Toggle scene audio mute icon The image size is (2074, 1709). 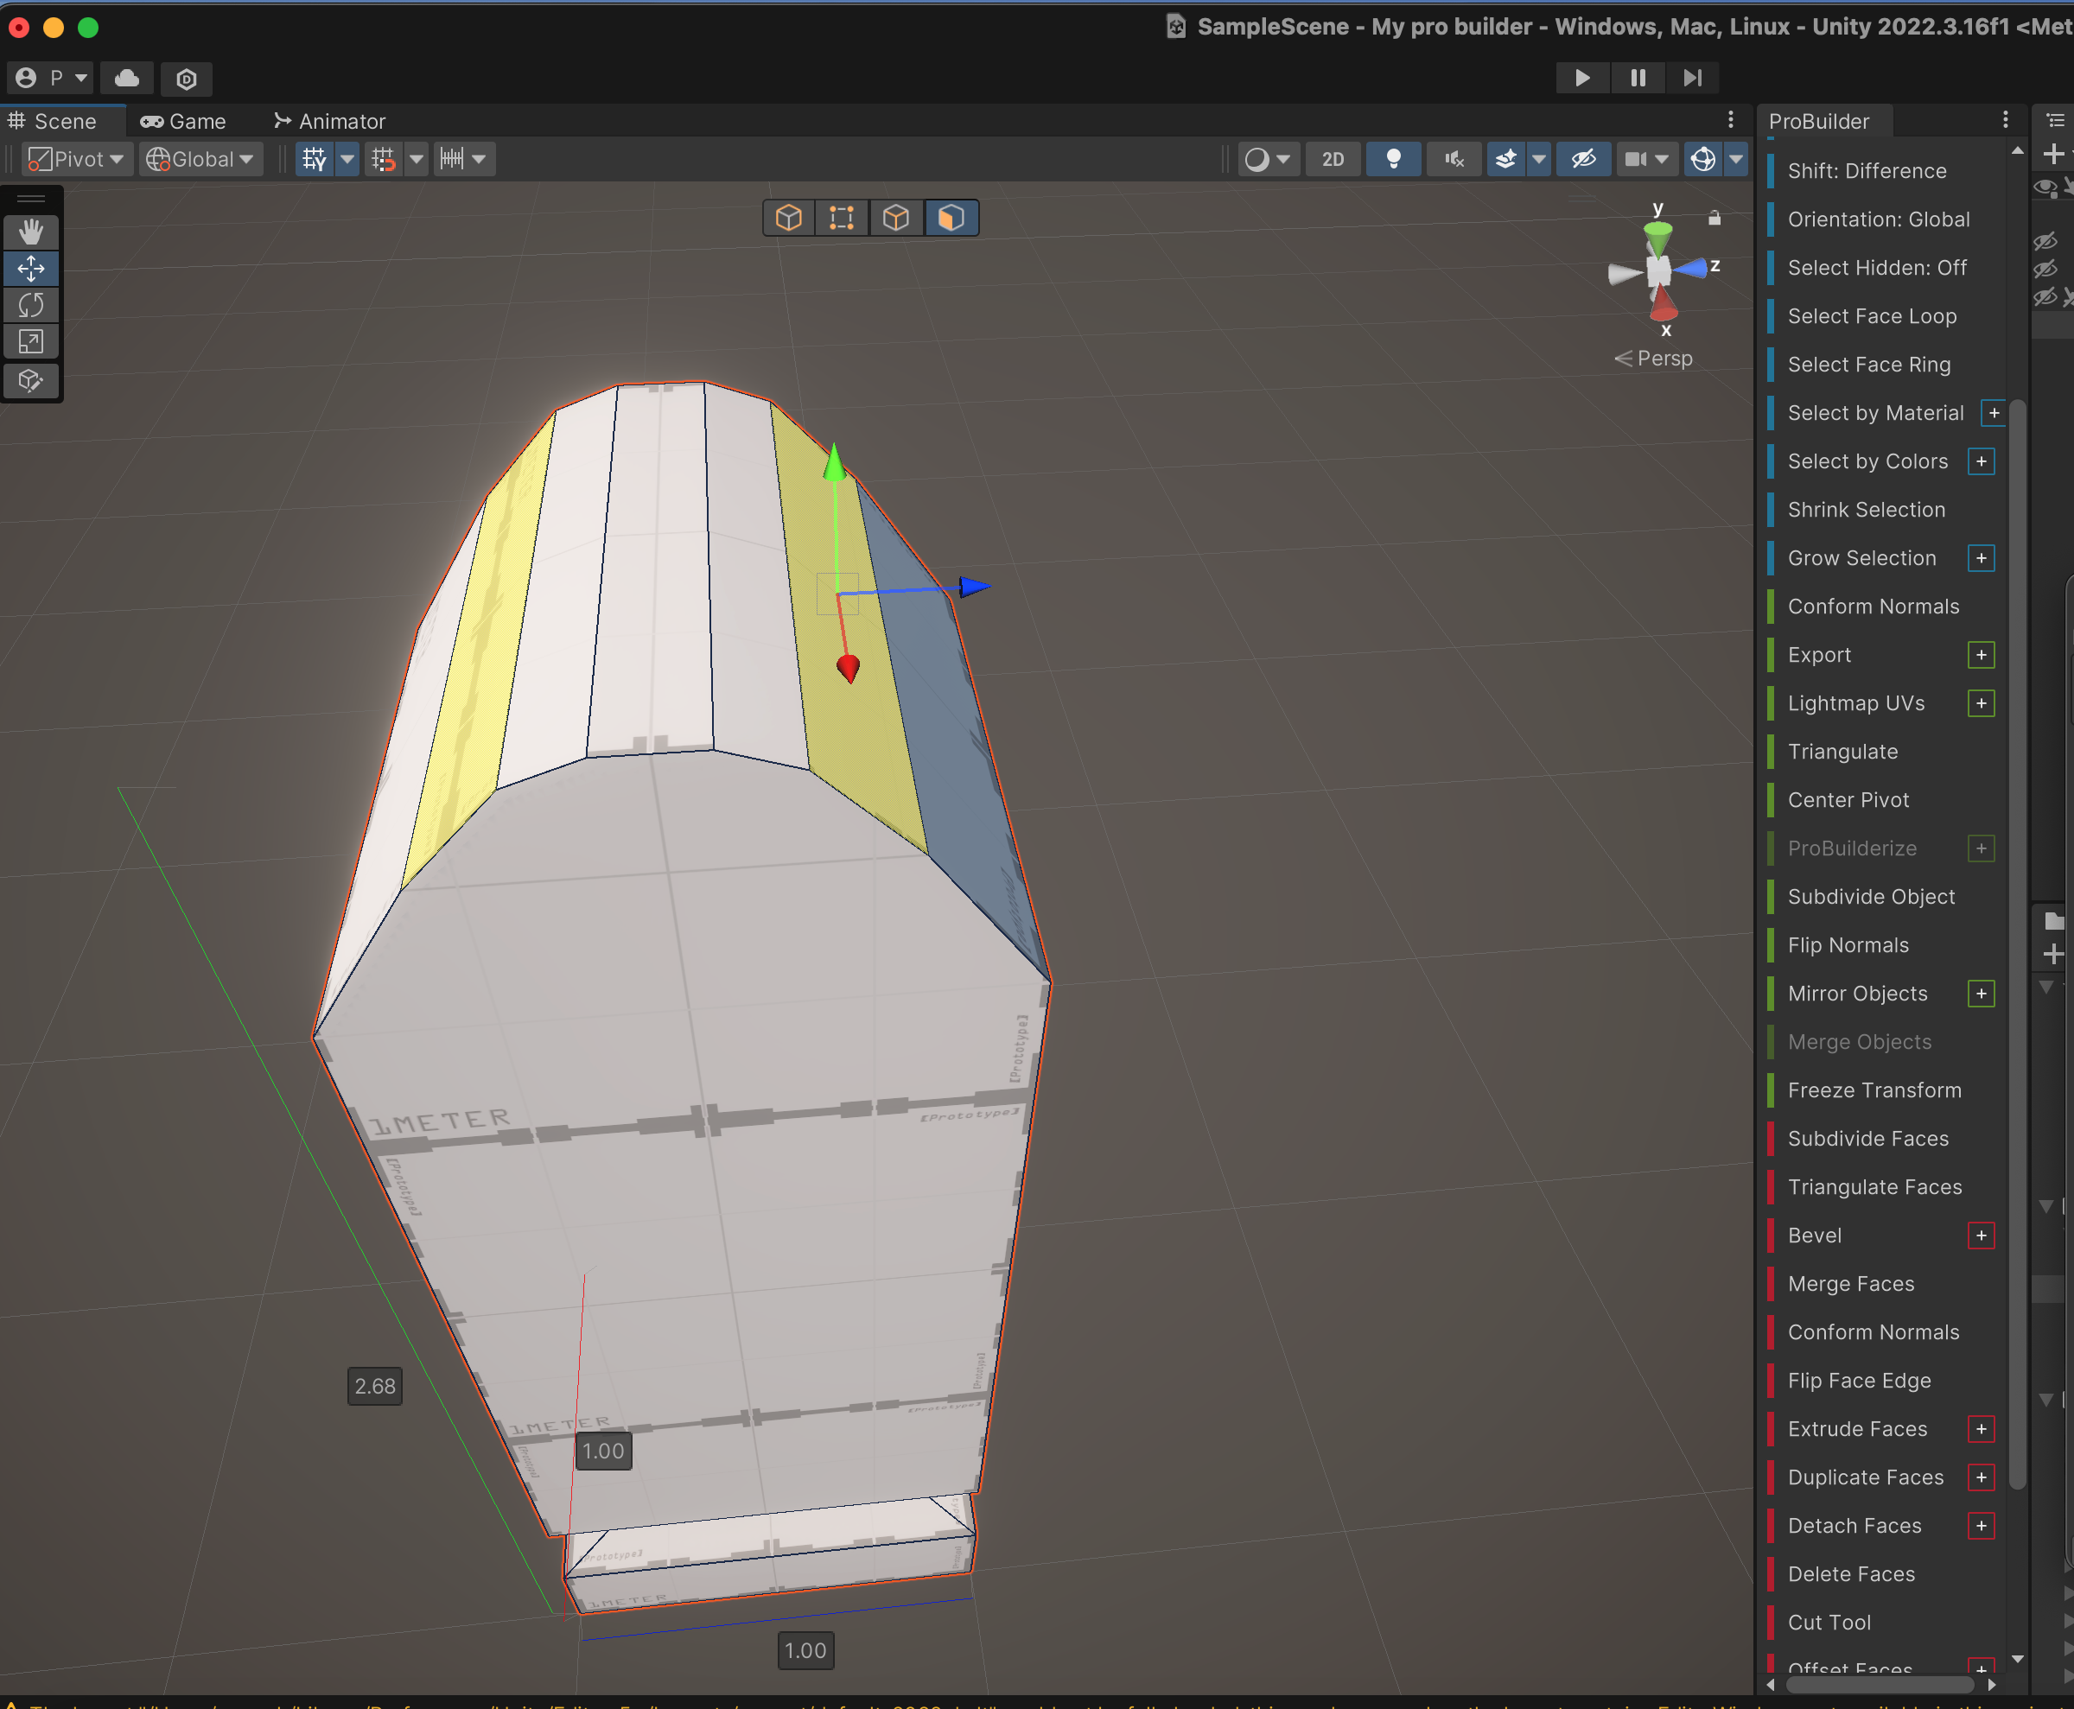(x=1454, y=160)
